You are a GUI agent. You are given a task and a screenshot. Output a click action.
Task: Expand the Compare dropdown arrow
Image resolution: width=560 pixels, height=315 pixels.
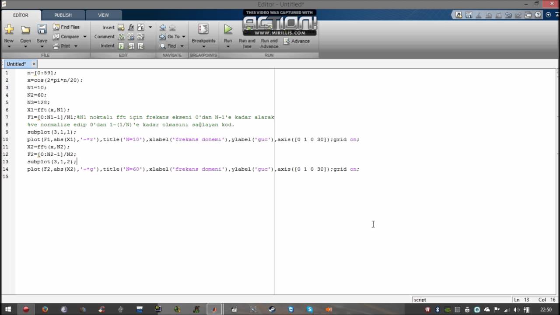[85, 37]
